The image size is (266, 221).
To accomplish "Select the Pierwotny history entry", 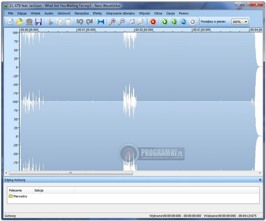I will click(x=18, y=196).
